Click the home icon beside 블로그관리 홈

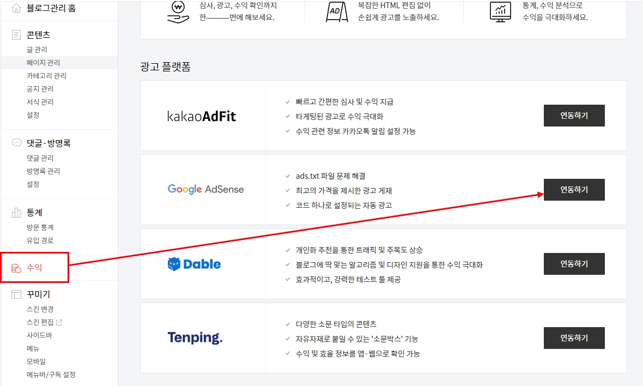coord(16,8)
